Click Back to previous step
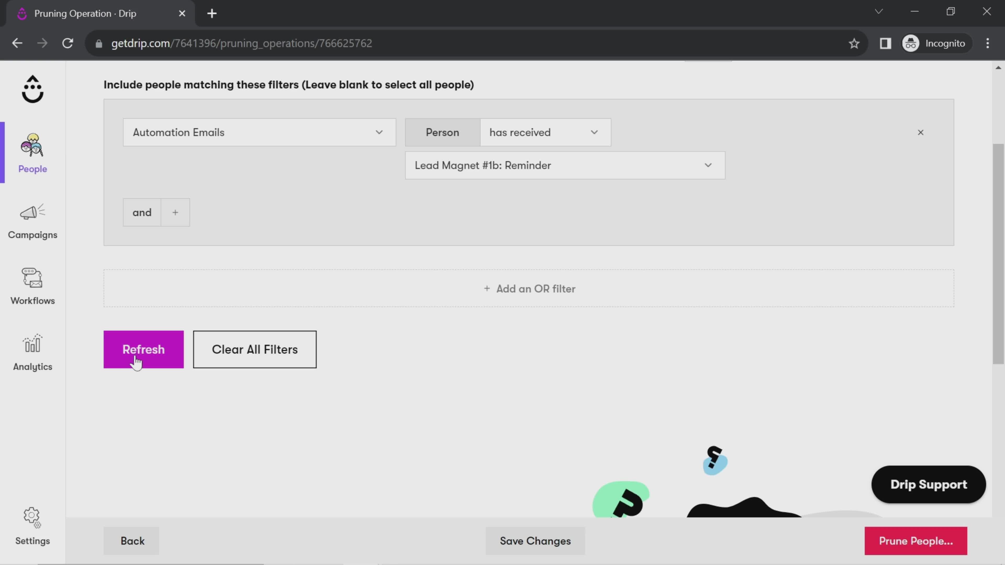 pos(132,541)
